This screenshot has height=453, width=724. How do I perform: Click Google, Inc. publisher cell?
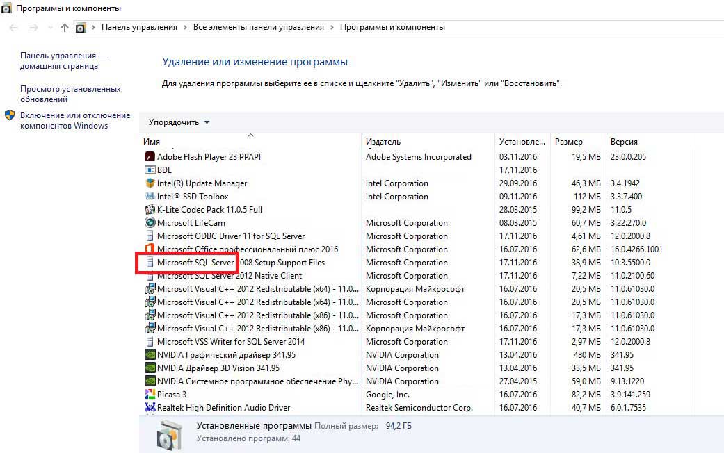[x=387, y=395]
